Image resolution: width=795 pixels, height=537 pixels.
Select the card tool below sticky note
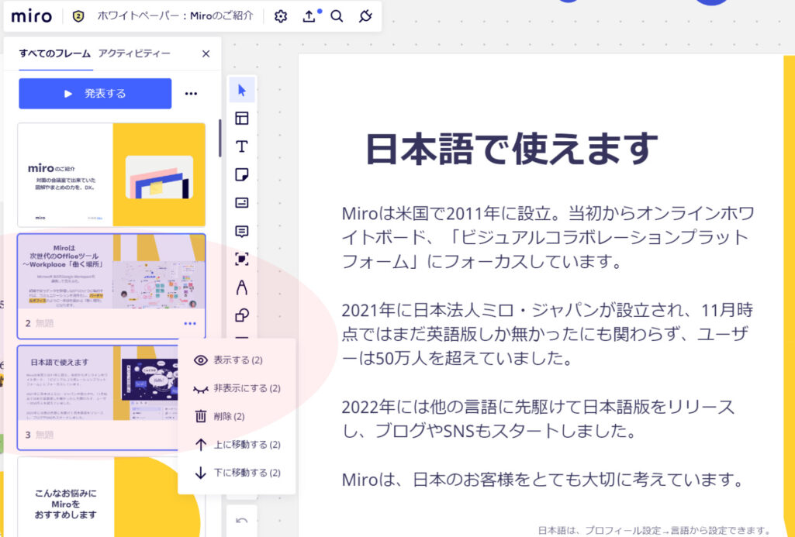coord(242,203)
